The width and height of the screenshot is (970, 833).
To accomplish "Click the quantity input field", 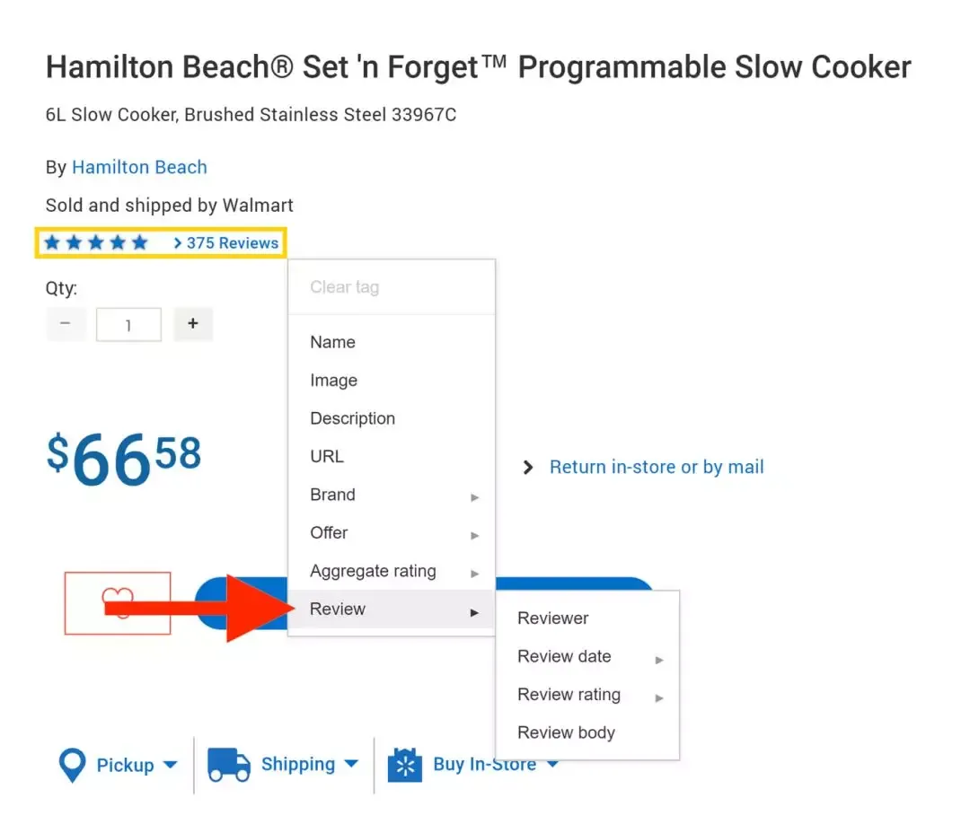I will point(128,325).
